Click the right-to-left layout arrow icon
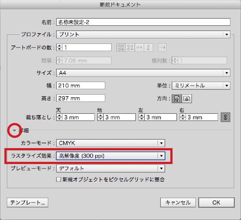The height and width of the screenshot is (220, 241). click(x=162, y=47)
